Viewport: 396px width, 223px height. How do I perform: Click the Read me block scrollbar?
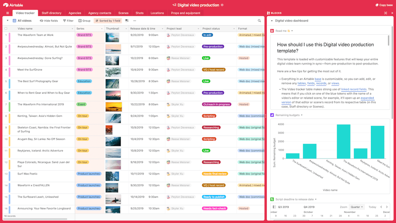[389, 40]
